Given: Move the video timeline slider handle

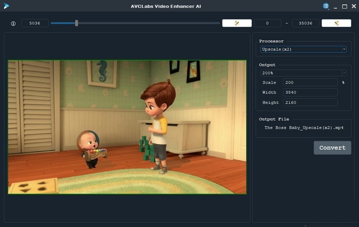Looking at the screenshot, I should coord(76,23).
